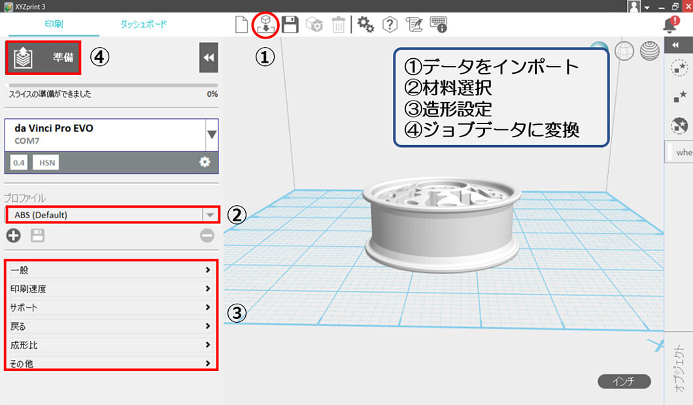Delete the object with the trash can icon
This screenshot has width=693, height=405.
click(x=338, y=25)
